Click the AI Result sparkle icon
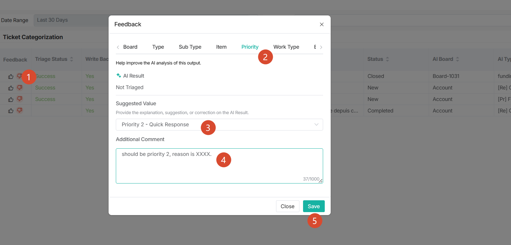511x245 pixels. click(119, 76)
